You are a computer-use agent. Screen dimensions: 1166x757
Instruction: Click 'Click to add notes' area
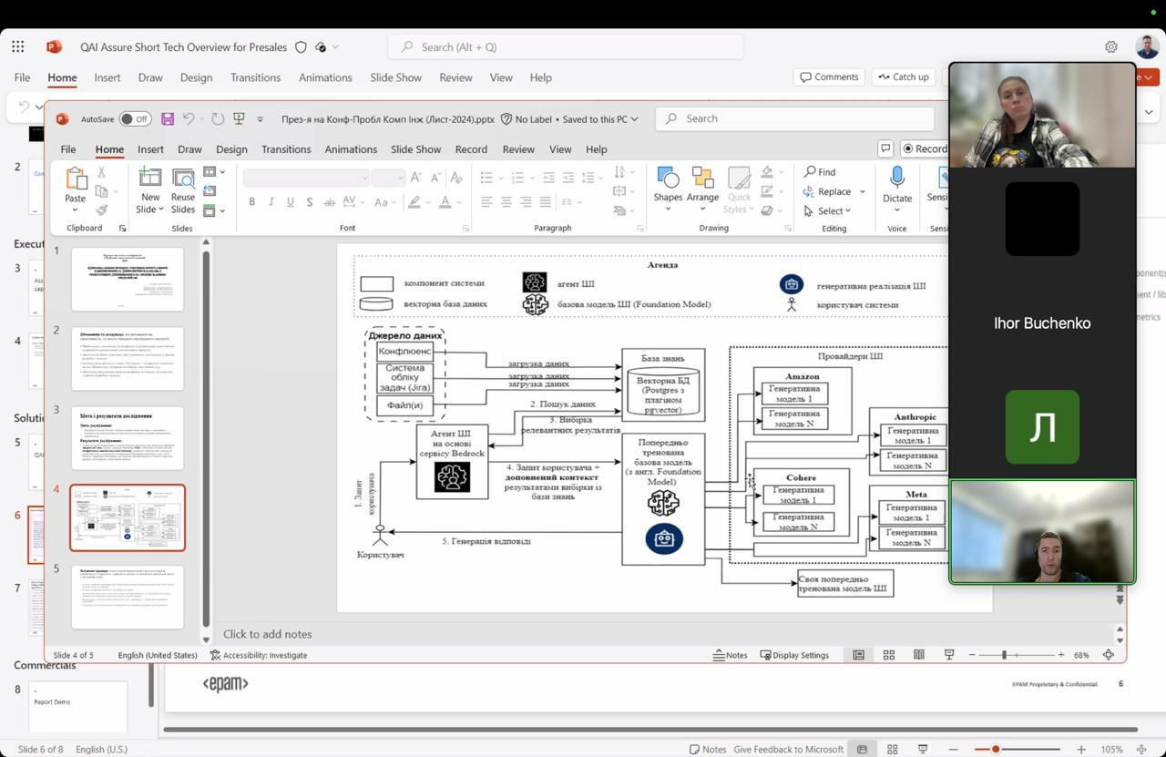click(267, 634)
